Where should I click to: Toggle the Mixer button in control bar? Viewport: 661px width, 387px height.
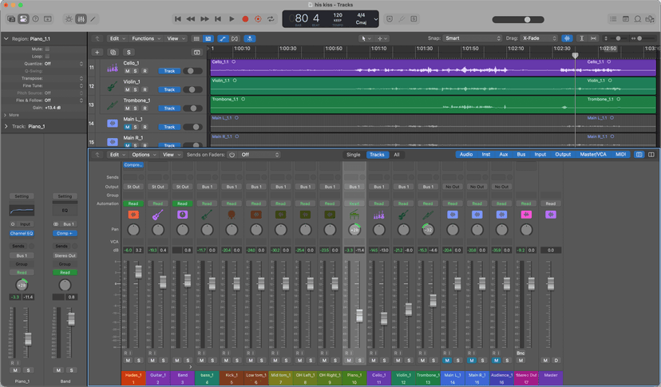coord(81,19)
